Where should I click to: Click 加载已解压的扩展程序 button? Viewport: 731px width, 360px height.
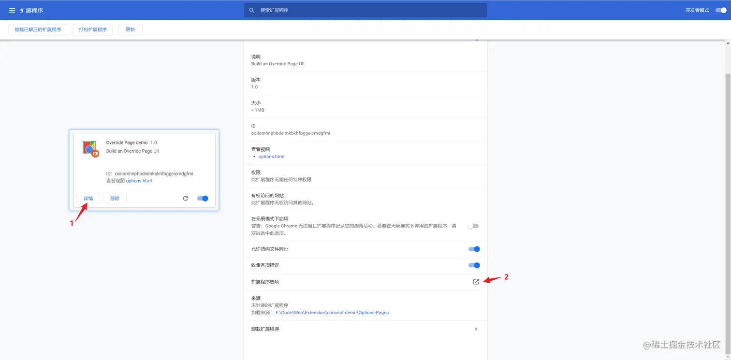[37, 29]
